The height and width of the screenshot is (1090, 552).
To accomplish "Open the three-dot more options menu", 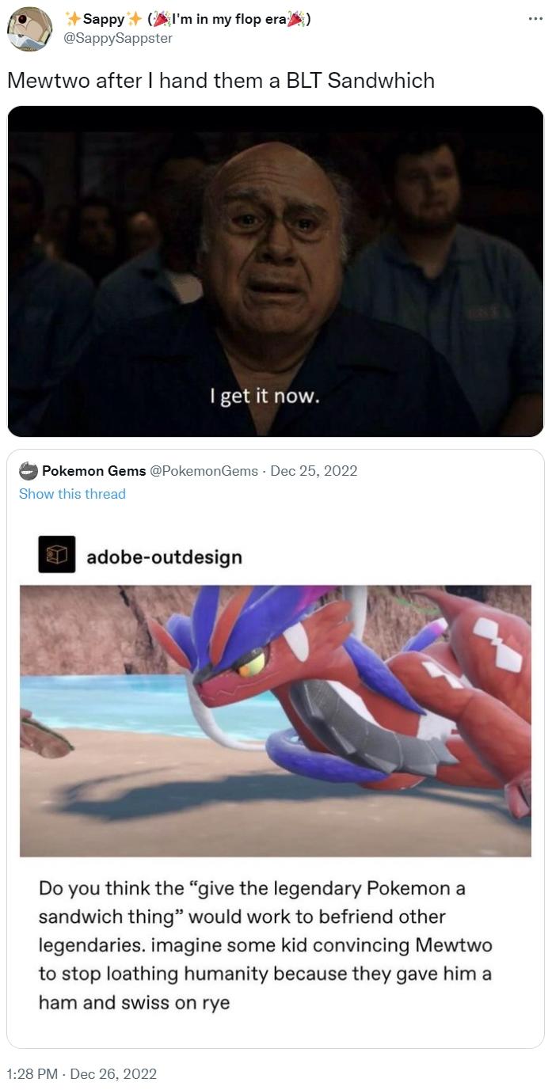I will coord(535,19).
